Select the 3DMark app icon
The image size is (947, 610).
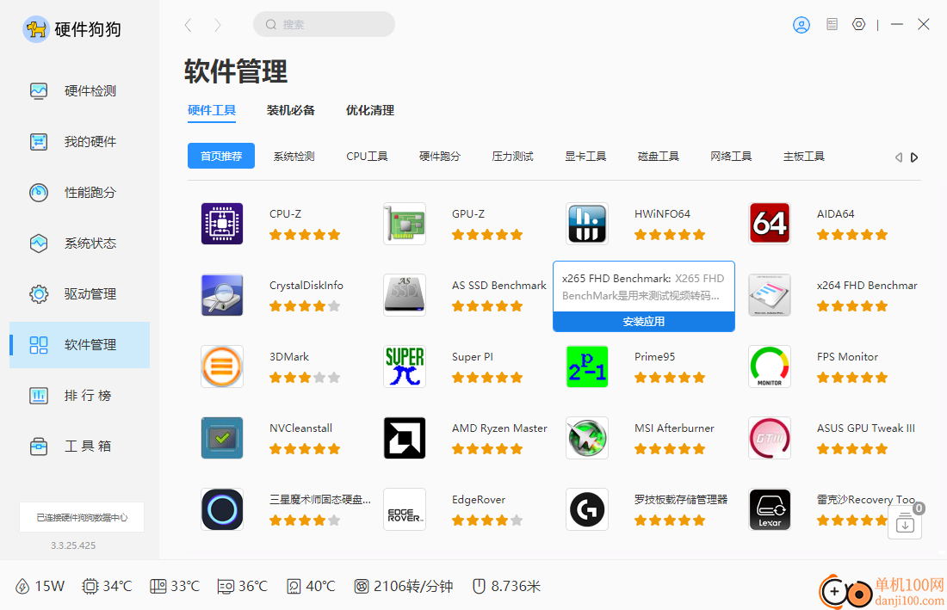click(222, 367)
